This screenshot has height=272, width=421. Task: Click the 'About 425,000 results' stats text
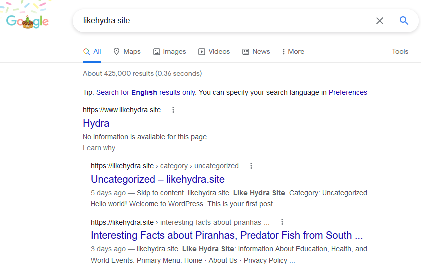142,73
